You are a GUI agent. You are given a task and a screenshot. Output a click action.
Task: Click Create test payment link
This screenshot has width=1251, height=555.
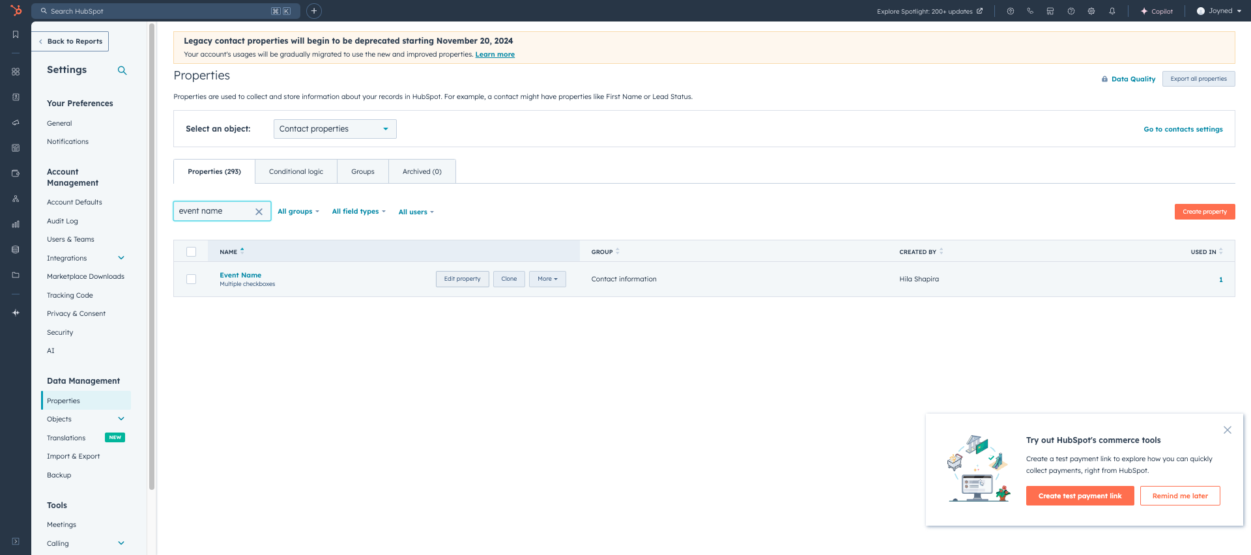(x=1080, y=496)
